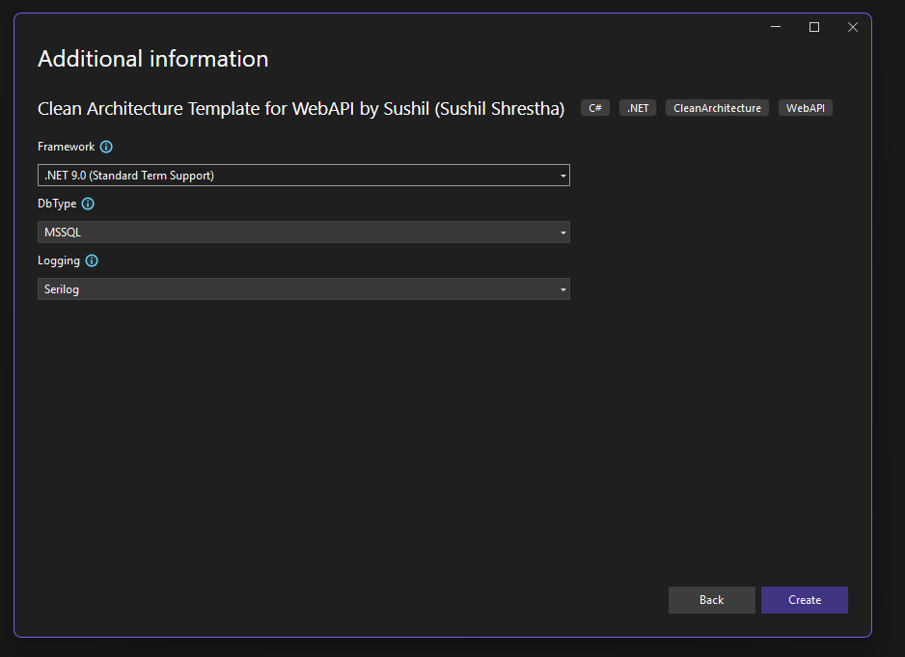Click the DbType info icon
This screenshot has height=657, width=905.
(x=88, y=204)
